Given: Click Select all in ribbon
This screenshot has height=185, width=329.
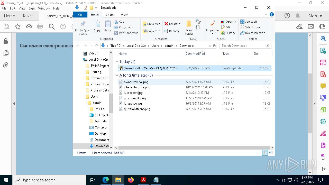Looking at the screenshot, I should [249, 22].
